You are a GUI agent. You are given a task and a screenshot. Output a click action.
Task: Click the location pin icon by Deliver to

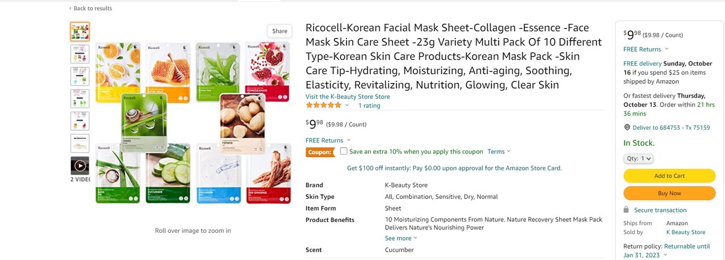click(x=627, y=127)
